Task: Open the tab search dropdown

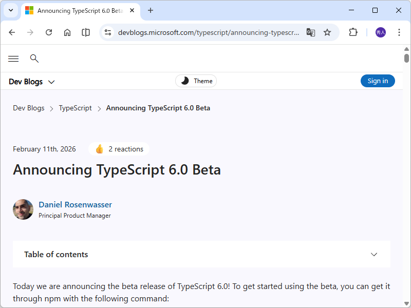Action: tap(10, 10)
